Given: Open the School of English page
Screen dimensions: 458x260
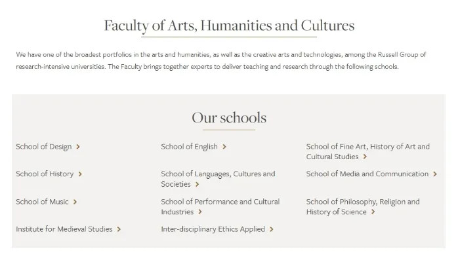Looking at the screenshot, I should point(189,147).
